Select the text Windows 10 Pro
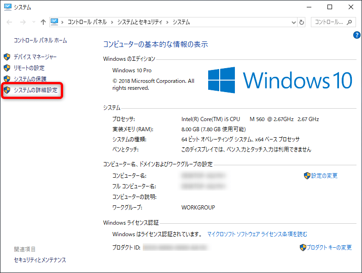Viewport: 362px width, 273px height. [132, 70]
